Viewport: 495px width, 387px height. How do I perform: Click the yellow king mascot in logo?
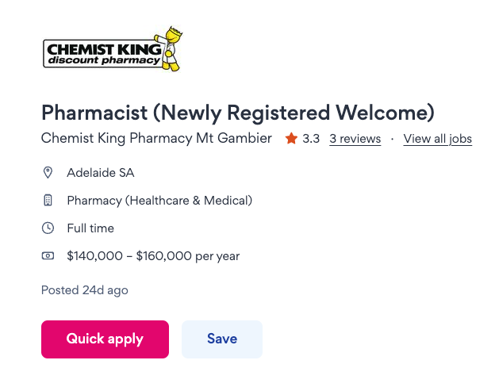(x=171, y=48)
